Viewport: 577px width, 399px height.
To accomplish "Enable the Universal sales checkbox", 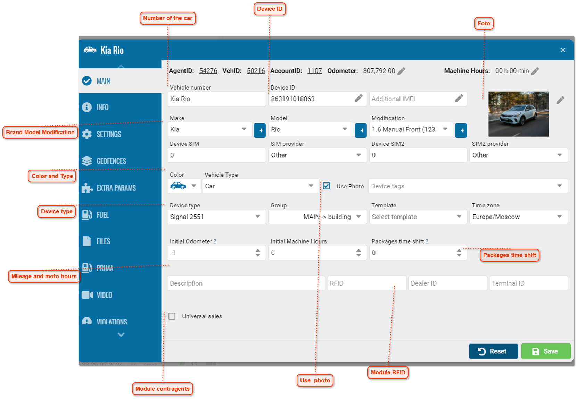I will point(172,316).
